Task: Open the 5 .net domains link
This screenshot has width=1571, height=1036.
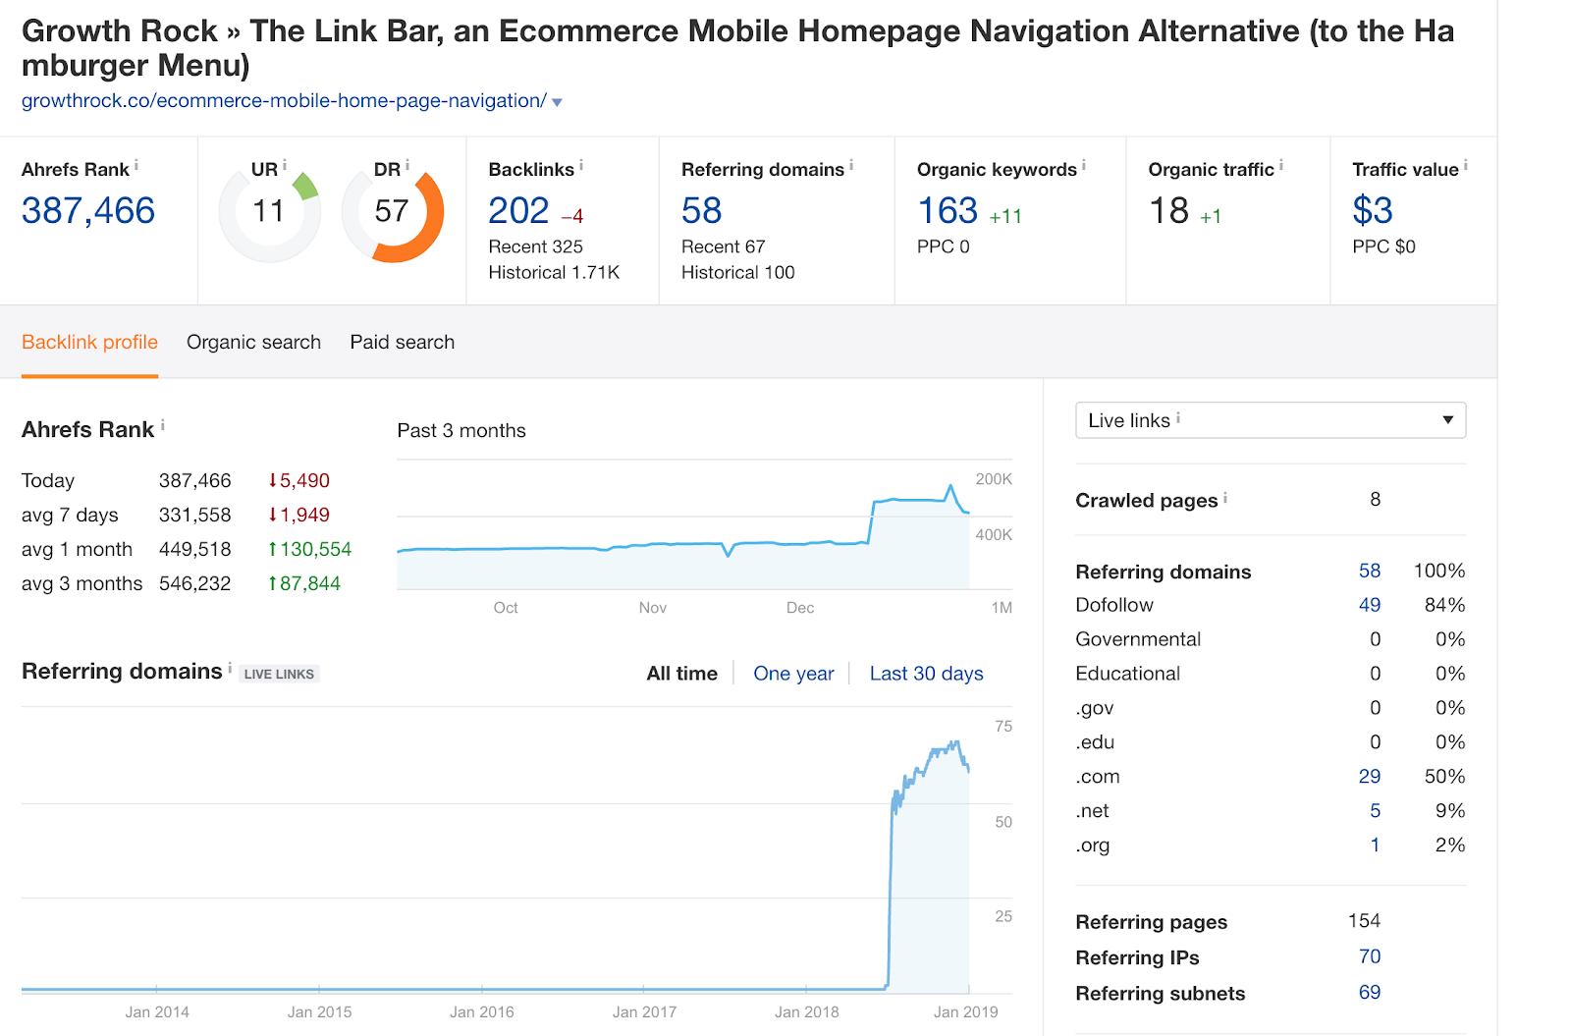Action: 1376,811
